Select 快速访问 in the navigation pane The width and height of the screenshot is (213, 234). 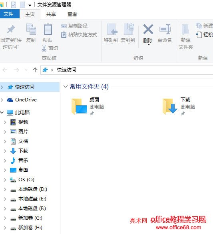(x=30, y=87)
